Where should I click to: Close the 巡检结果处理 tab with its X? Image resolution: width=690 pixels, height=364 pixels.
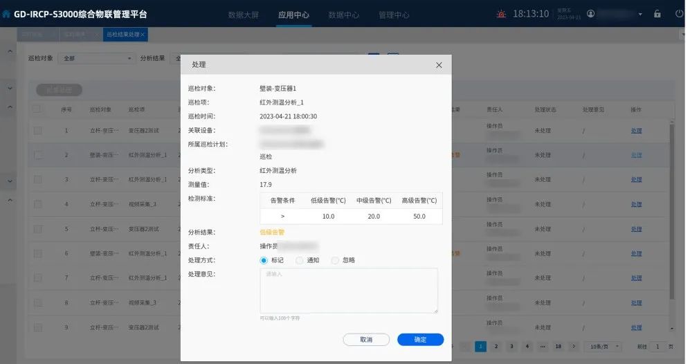pos(143,35)
